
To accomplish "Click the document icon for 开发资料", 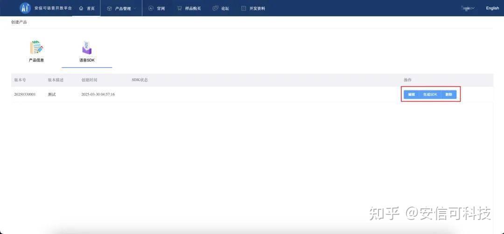I will click(x=244, y=8).
